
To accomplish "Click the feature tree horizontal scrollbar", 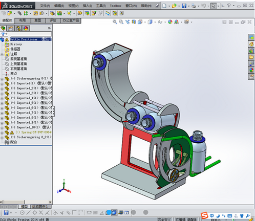I will pos(26,202).
